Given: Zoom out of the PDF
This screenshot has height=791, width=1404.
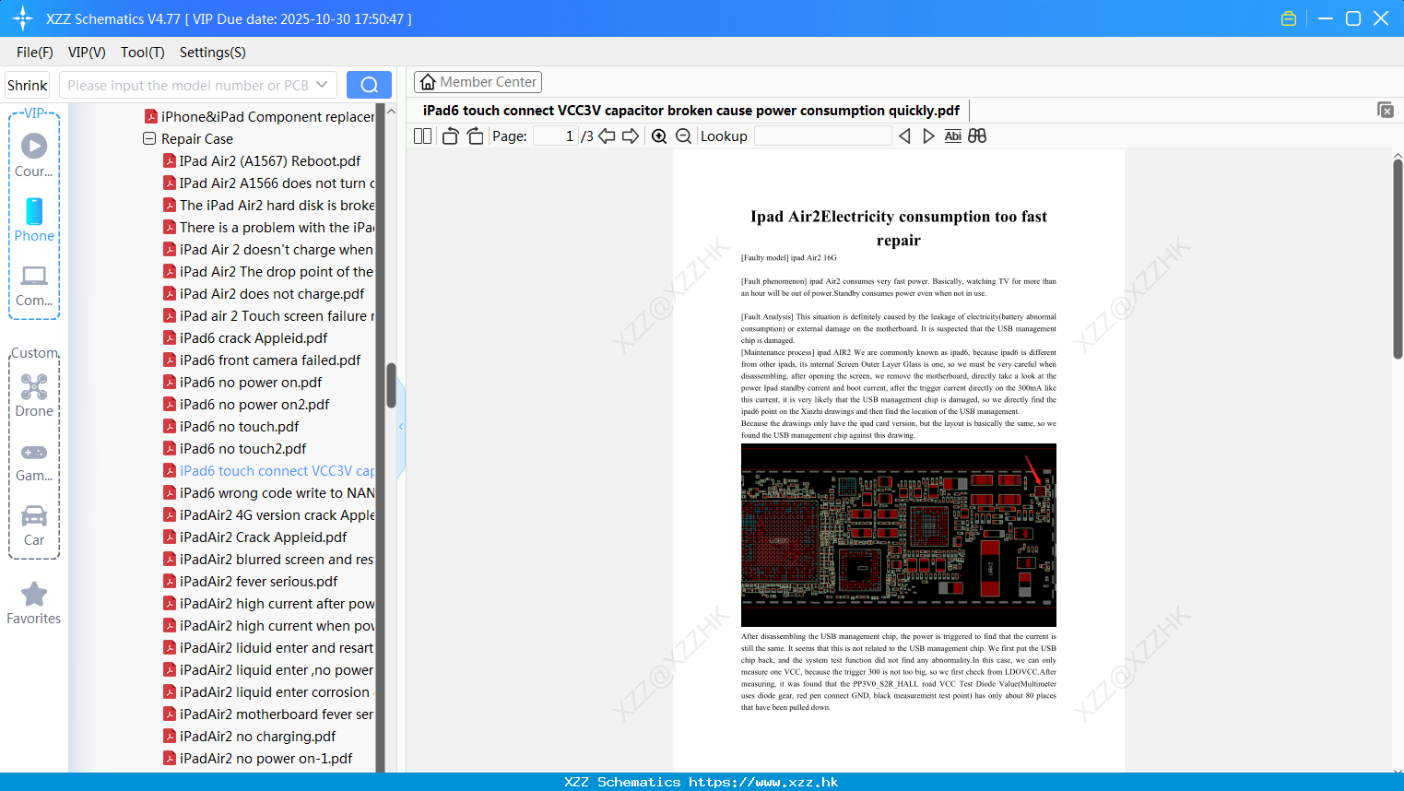Looking at the screenshot, I should pos(684,136).
